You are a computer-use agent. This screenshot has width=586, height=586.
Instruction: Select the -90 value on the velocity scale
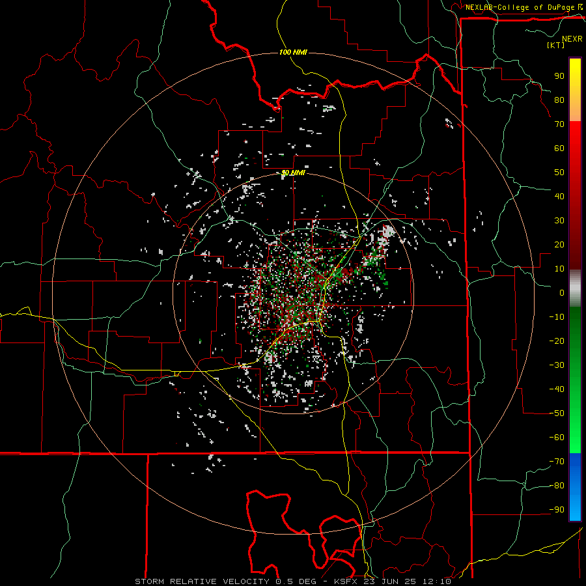tap(557, 510)
